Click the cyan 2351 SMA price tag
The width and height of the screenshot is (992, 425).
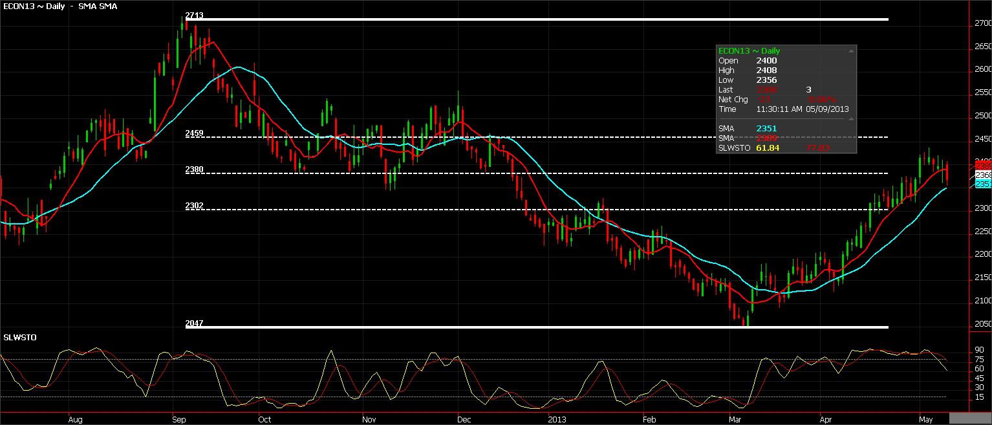click(x=983, y=184)
